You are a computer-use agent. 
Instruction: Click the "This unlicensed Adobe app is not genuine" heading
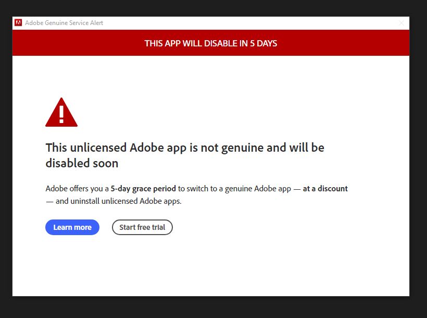185,155
